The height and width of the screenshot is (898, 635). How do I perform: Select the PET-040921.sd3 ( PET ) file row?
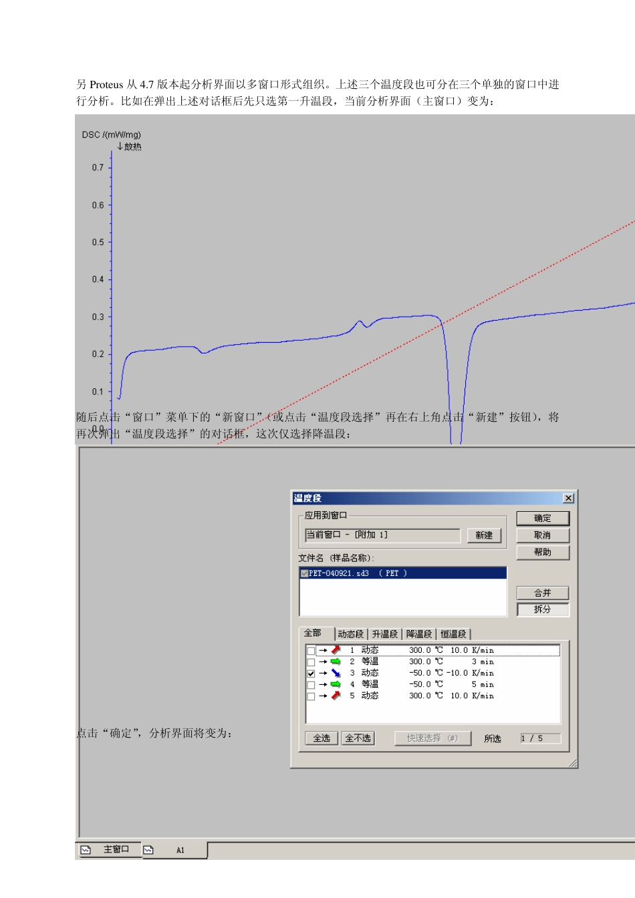point(403,573)
